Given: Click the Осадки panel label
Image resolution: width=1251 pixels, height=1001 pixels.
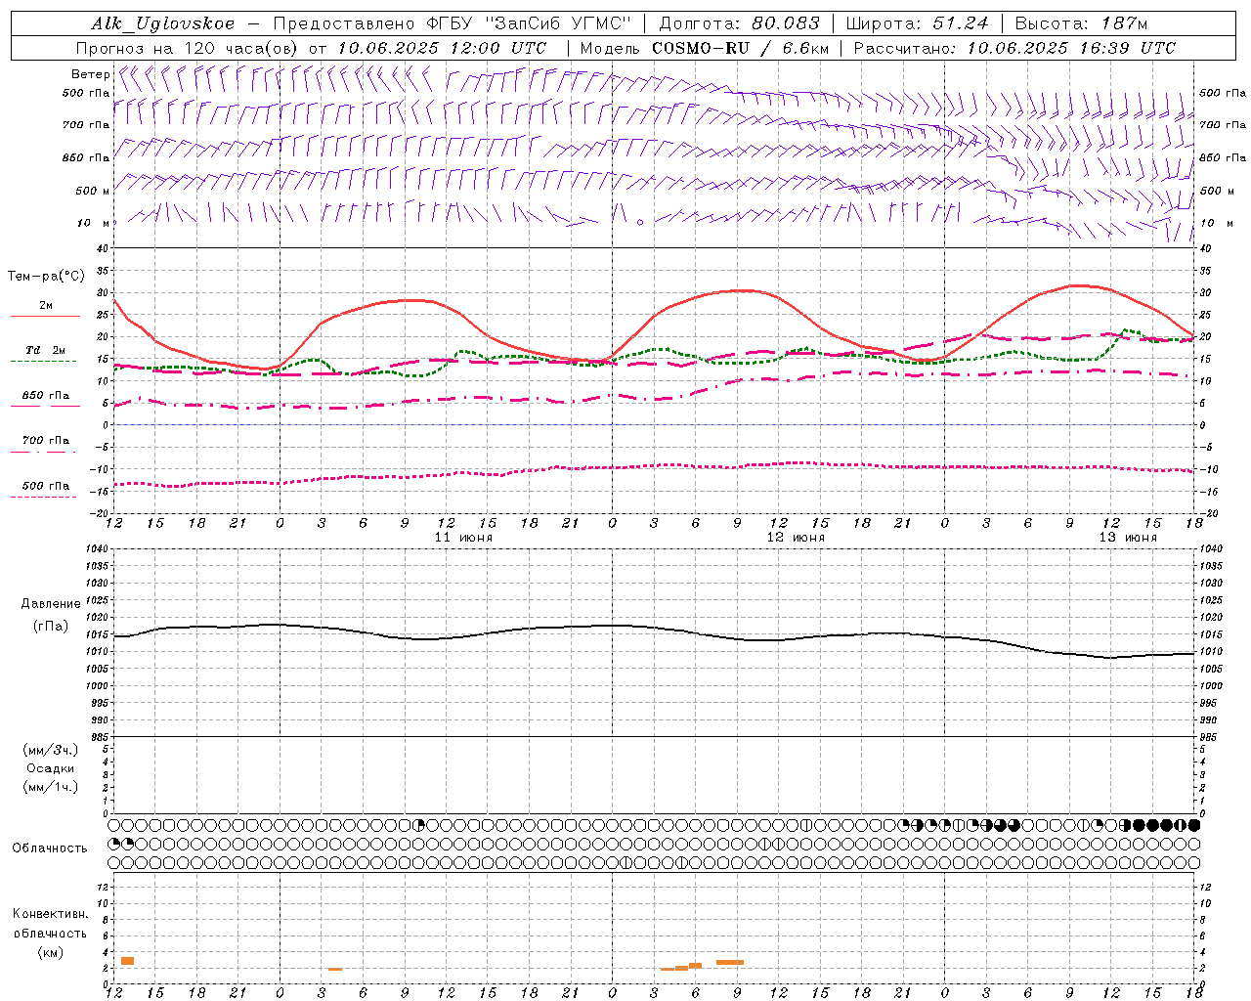Looking at the screenshot, I should [51, 768].
